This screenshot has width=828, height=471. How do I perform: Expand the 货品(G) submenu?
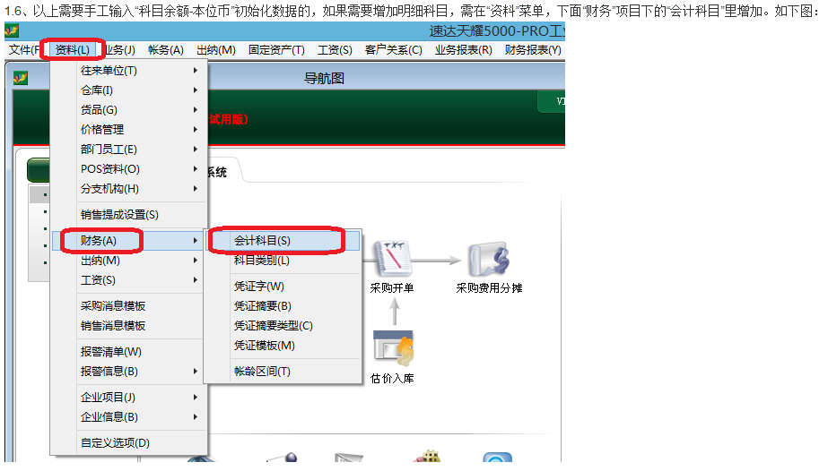[129, 110]
